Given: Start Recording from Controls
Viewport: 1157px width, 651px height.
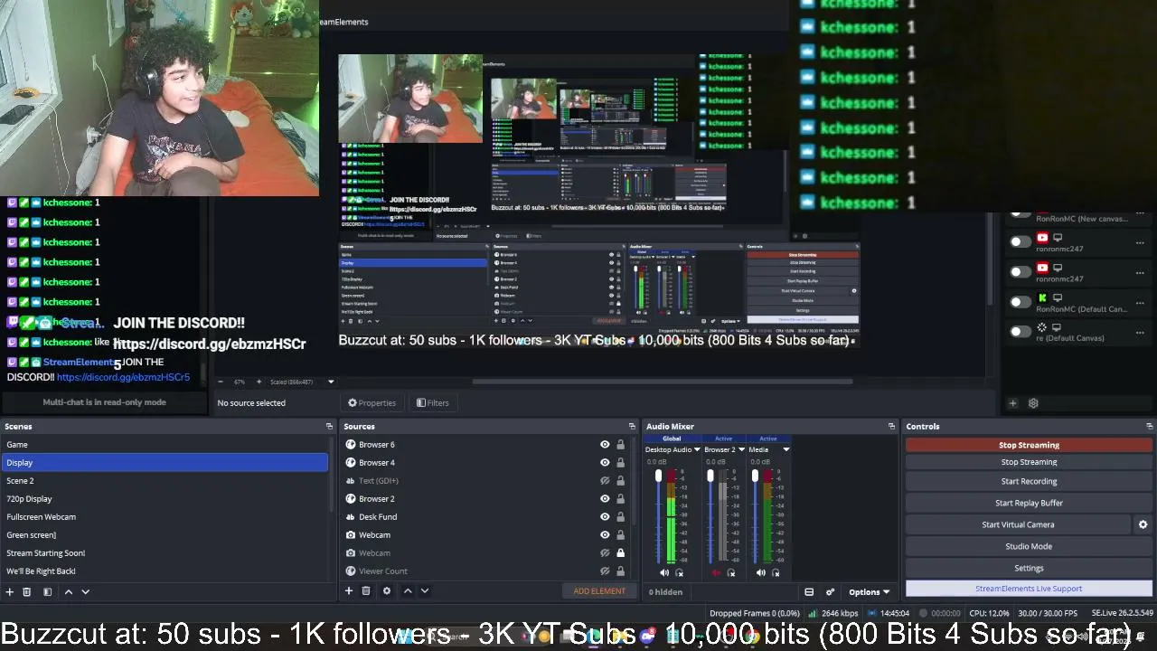Looking at the screenshot, I should pyautogui.click(x=1029, y=481).
